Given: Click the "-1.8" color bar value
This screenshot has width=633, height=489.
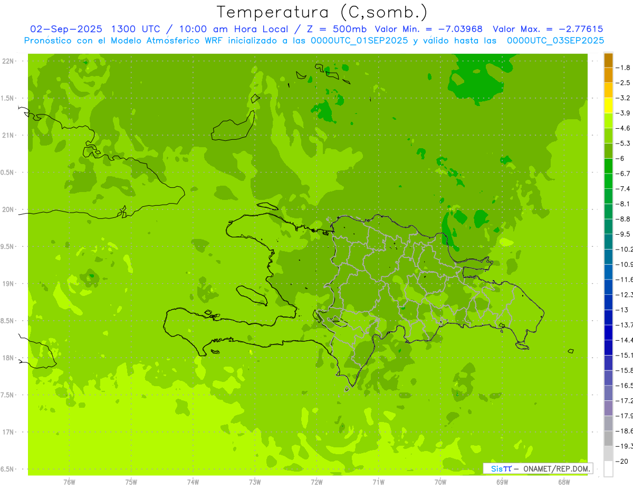Looking at the screenshot, I should click(x=623, y=68).
